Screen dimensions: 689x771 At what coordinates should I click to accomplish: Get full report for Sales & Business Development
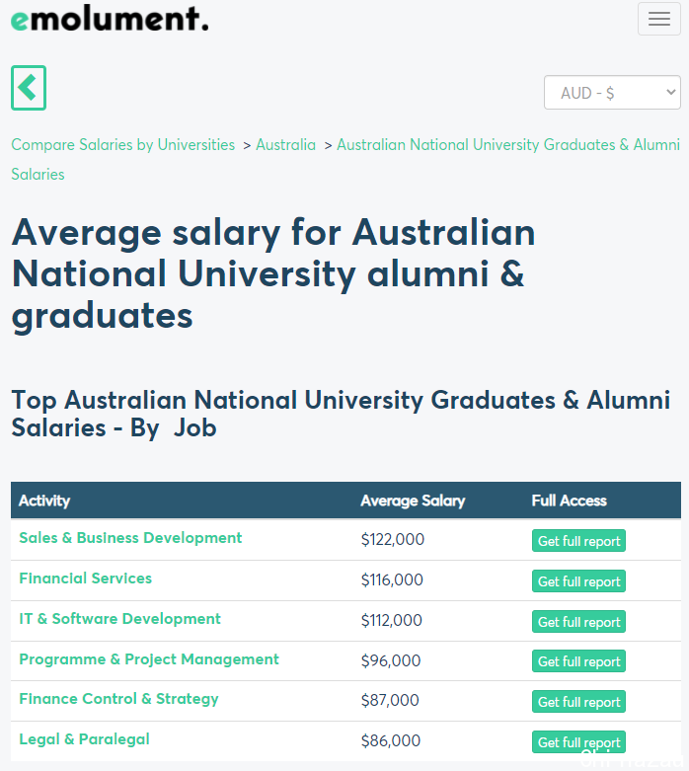(x=578, y=540)
